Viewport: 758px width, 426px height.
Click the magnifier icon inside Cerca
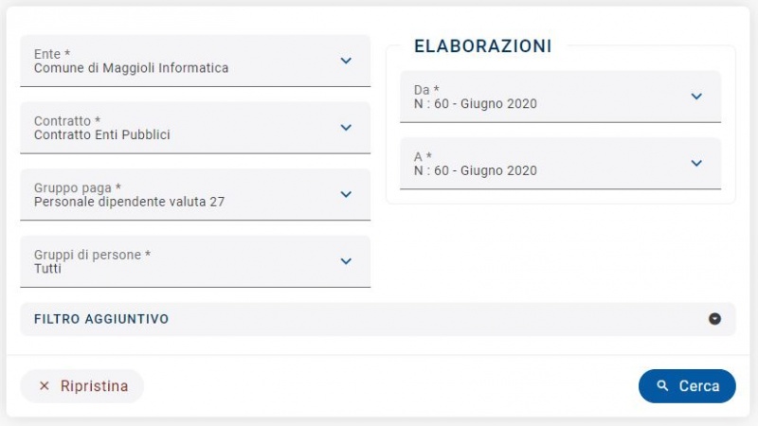click(x=662, y=386)
